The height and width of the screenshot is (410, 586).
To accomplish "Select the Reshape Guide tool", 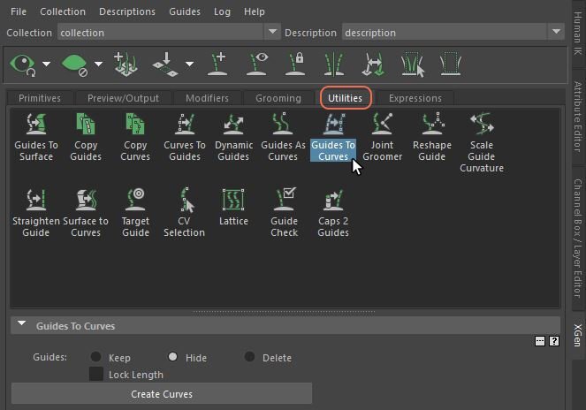I will coord(431,125).
